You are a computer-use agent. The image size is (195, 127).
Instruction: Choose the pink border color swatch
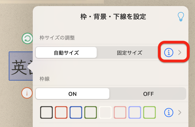click(120, 113)
